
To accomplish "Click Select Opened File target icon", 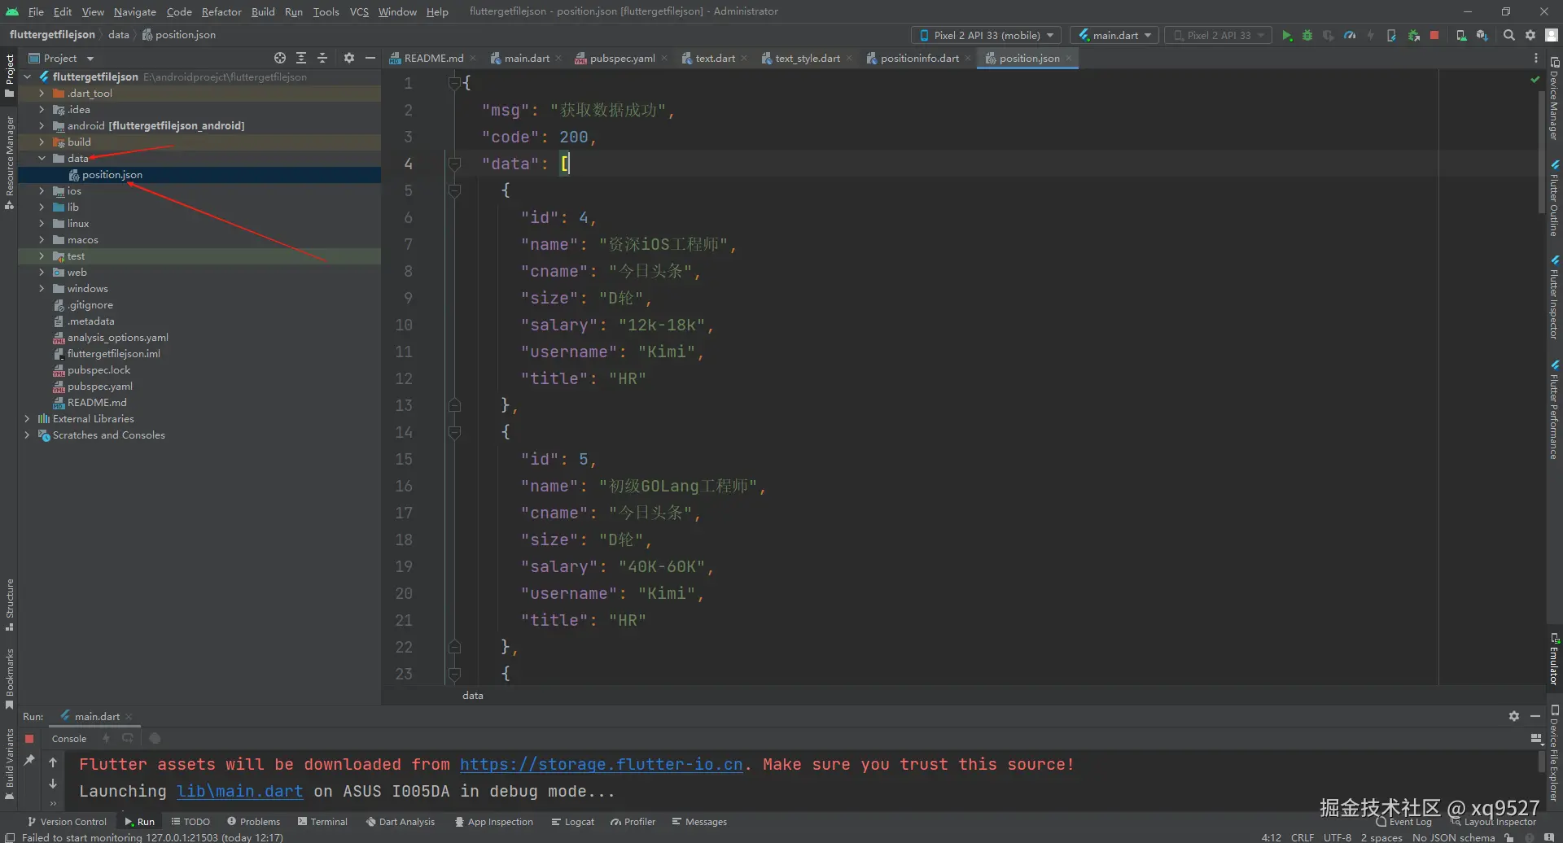I will point(280,59).
